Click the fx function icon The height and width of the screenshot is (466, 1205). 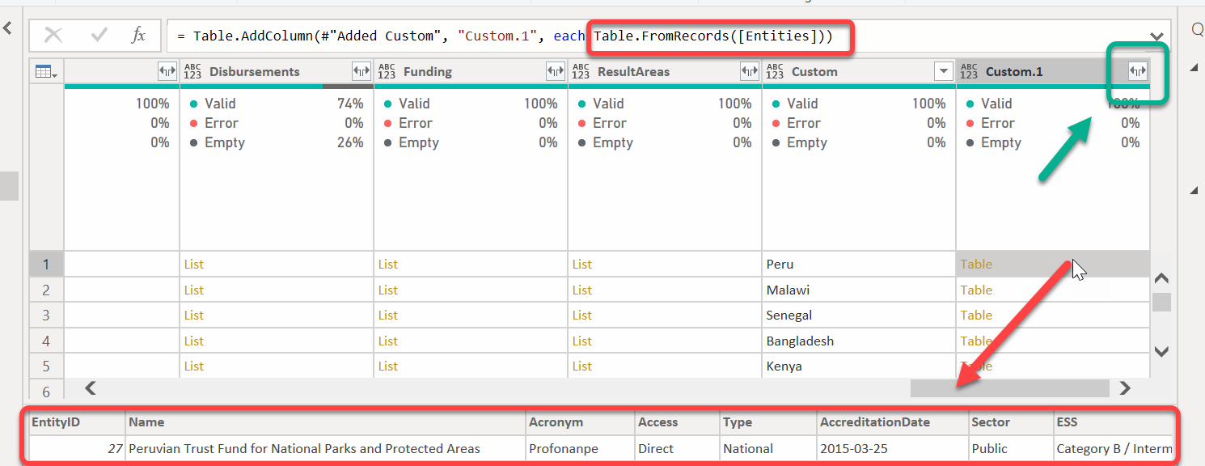click(139, 36)
